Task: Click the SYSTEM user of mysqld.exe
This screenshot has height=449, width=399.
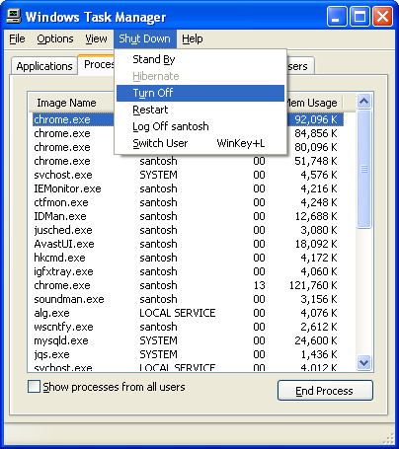Action: [x=158, y=340]
